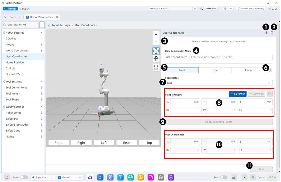Add a new user coordinate with plus icon
Image resolution: width=281 pixels, height=182 pixels.
click(x=266, y=33)
